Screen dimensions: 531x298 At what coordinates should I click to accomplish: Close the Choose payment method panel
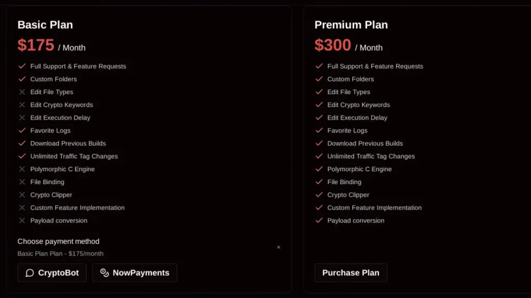[278, 247]
